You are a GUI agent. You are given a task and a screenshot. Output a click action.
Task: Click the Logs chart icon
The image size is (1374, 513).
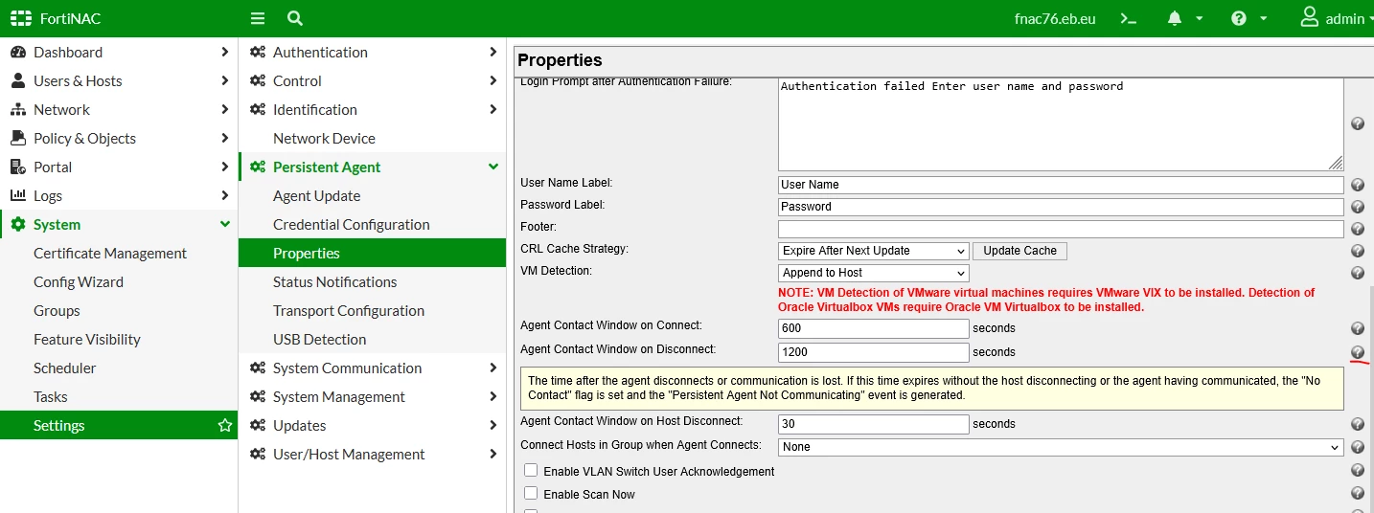click(18, 195)
